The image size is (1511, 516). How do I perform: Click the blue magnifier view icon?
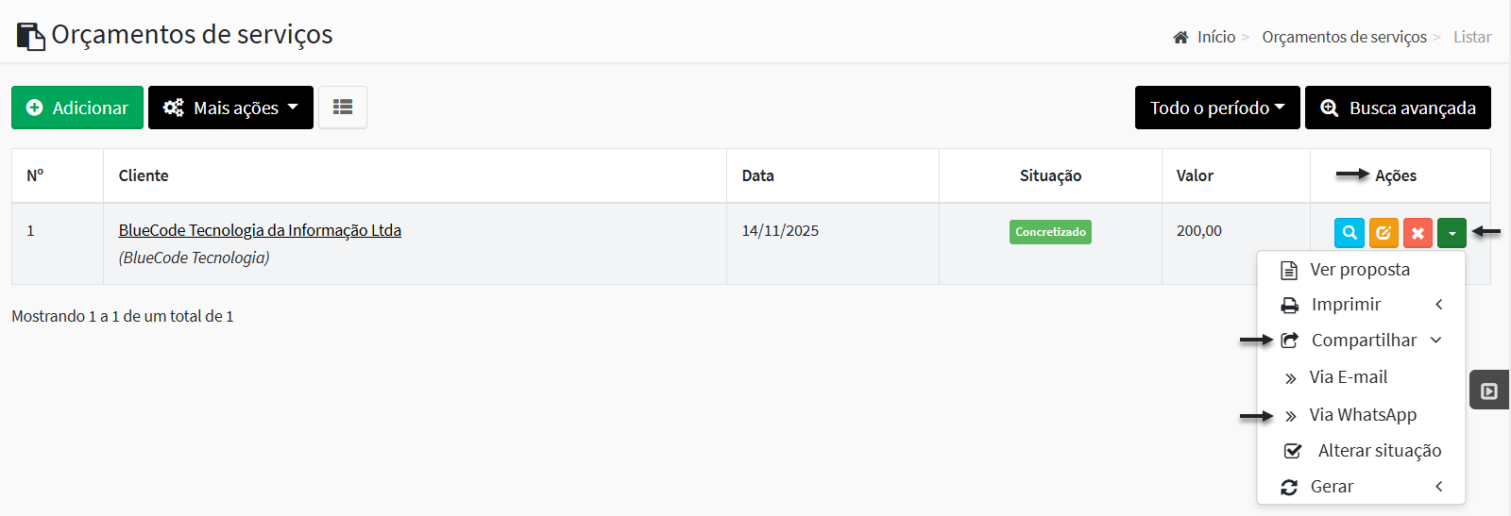point(1350,232)
